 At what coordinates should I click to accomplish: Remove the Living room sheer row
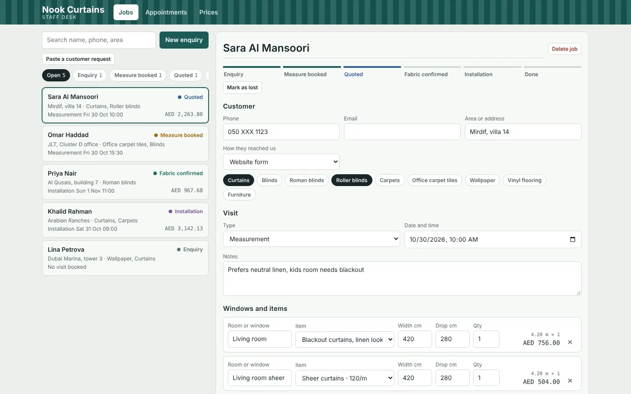570,381
